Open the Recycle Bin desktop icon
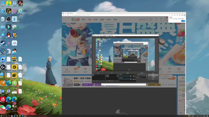The image size is (209, 117). [x=3, y=19]
